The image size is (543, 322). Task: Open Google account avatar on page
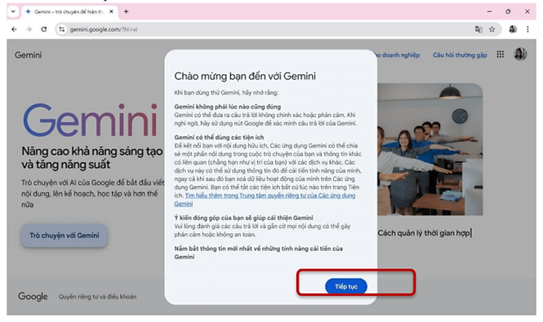[x=520, y=54]
